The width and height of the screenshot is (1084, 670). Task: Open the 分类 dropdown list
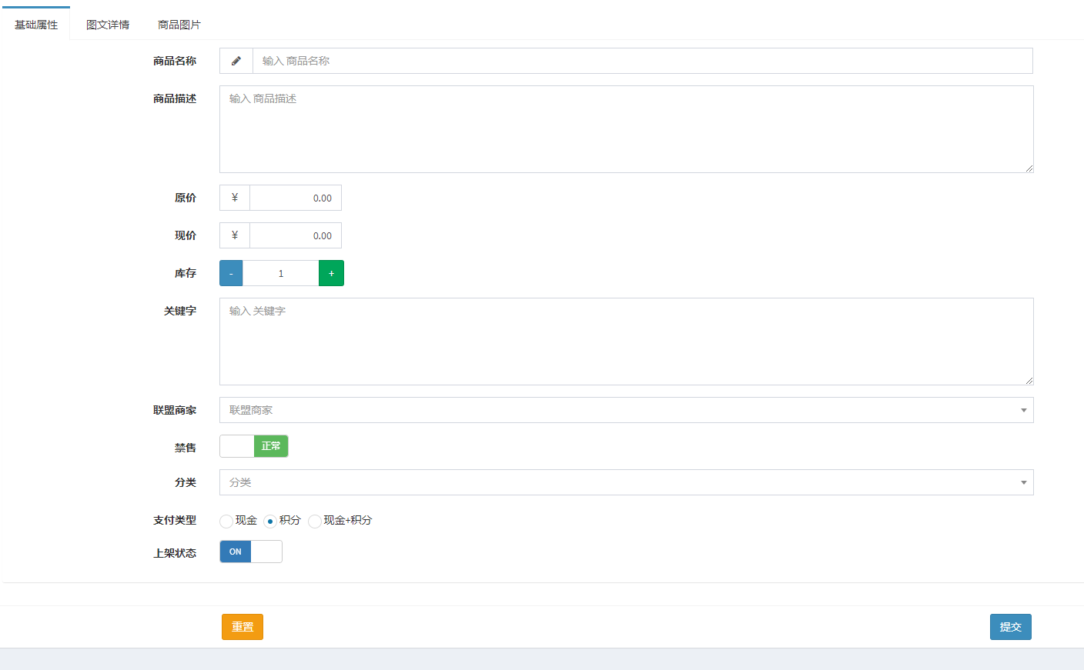tap(616, 482)
